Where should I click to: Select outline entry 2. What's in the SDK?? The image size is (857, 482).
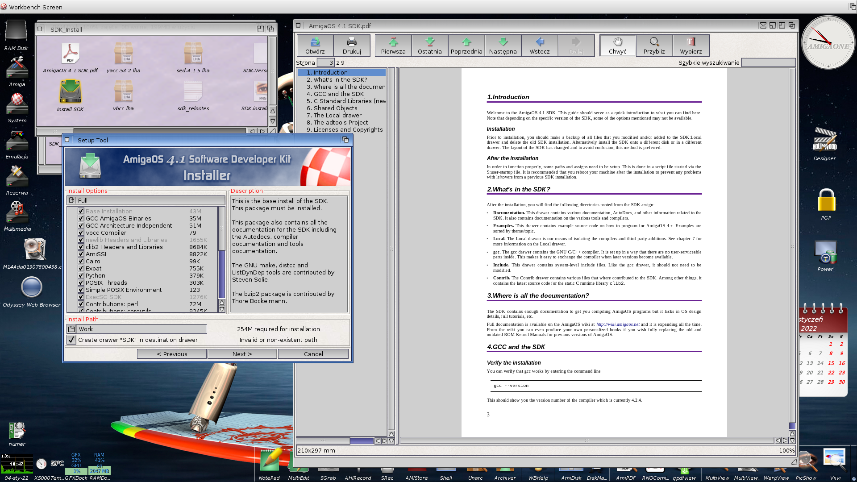pos(342,79)
